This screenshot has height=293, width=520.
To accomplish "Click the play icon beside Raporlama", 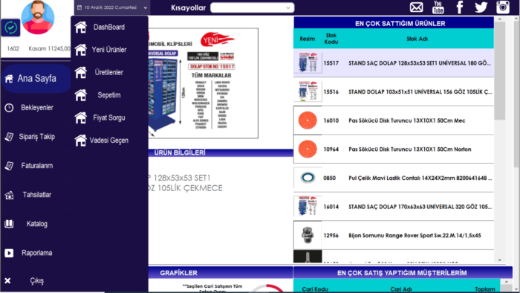I will (9, 253).
